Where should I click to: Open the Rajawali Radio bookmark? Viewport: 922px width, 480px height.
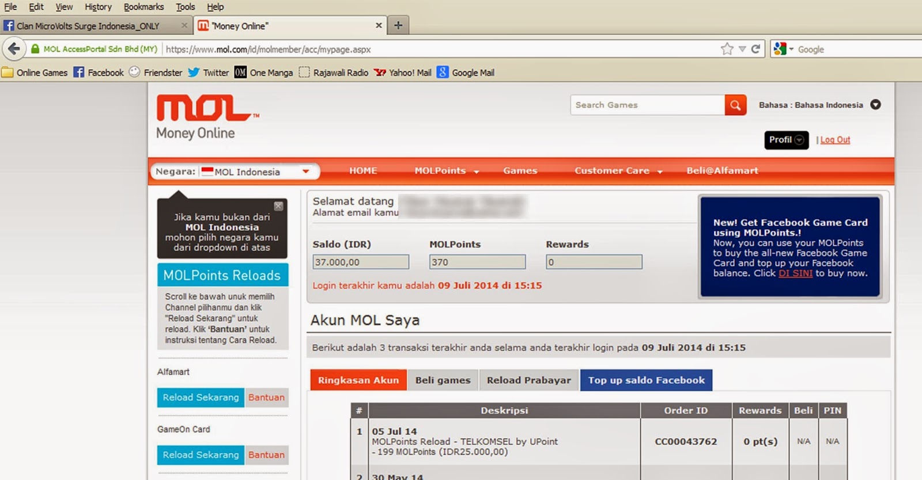334,73
